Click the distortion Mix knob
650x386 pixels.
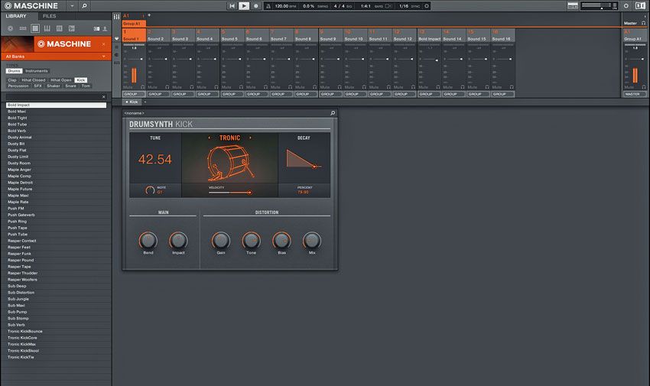click(312, 240)
